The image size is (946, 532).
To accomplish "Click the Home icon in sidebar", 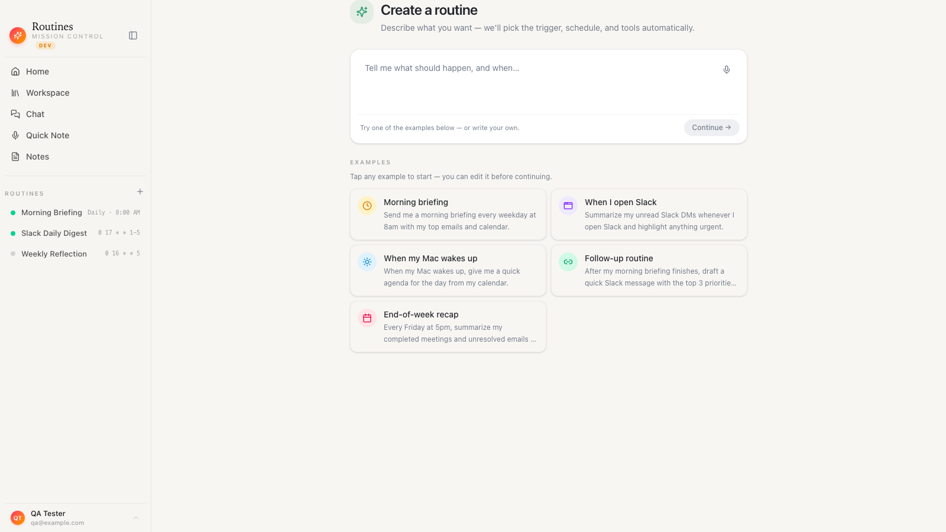I will click(15, 72).
